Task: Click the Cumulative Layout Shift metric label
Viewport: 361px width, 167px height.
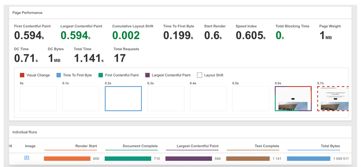Action: tap(133, 26)
